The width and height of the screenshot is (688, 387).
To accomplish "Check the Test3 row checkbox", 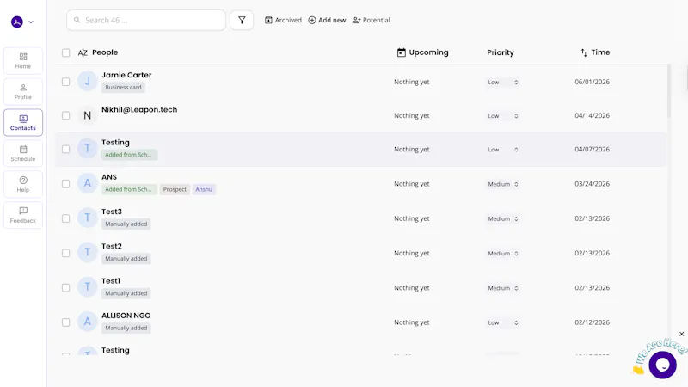I will (66, 218).
